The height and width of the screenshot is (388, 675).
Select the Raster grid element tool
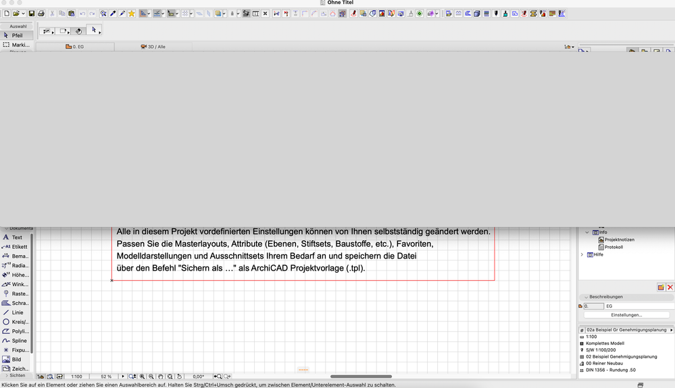click(16, 294)
